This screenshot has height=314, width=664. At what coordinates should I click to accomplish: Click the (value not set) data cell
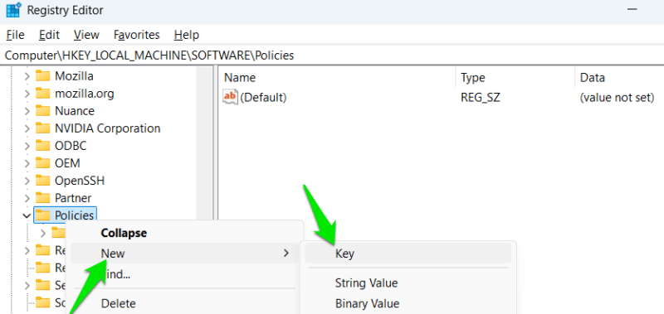[x=617, y=98]
